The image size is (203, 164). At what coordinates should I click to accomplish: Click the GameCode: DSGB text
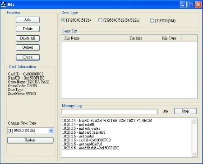pyautogui.click(x=22, y=86)
